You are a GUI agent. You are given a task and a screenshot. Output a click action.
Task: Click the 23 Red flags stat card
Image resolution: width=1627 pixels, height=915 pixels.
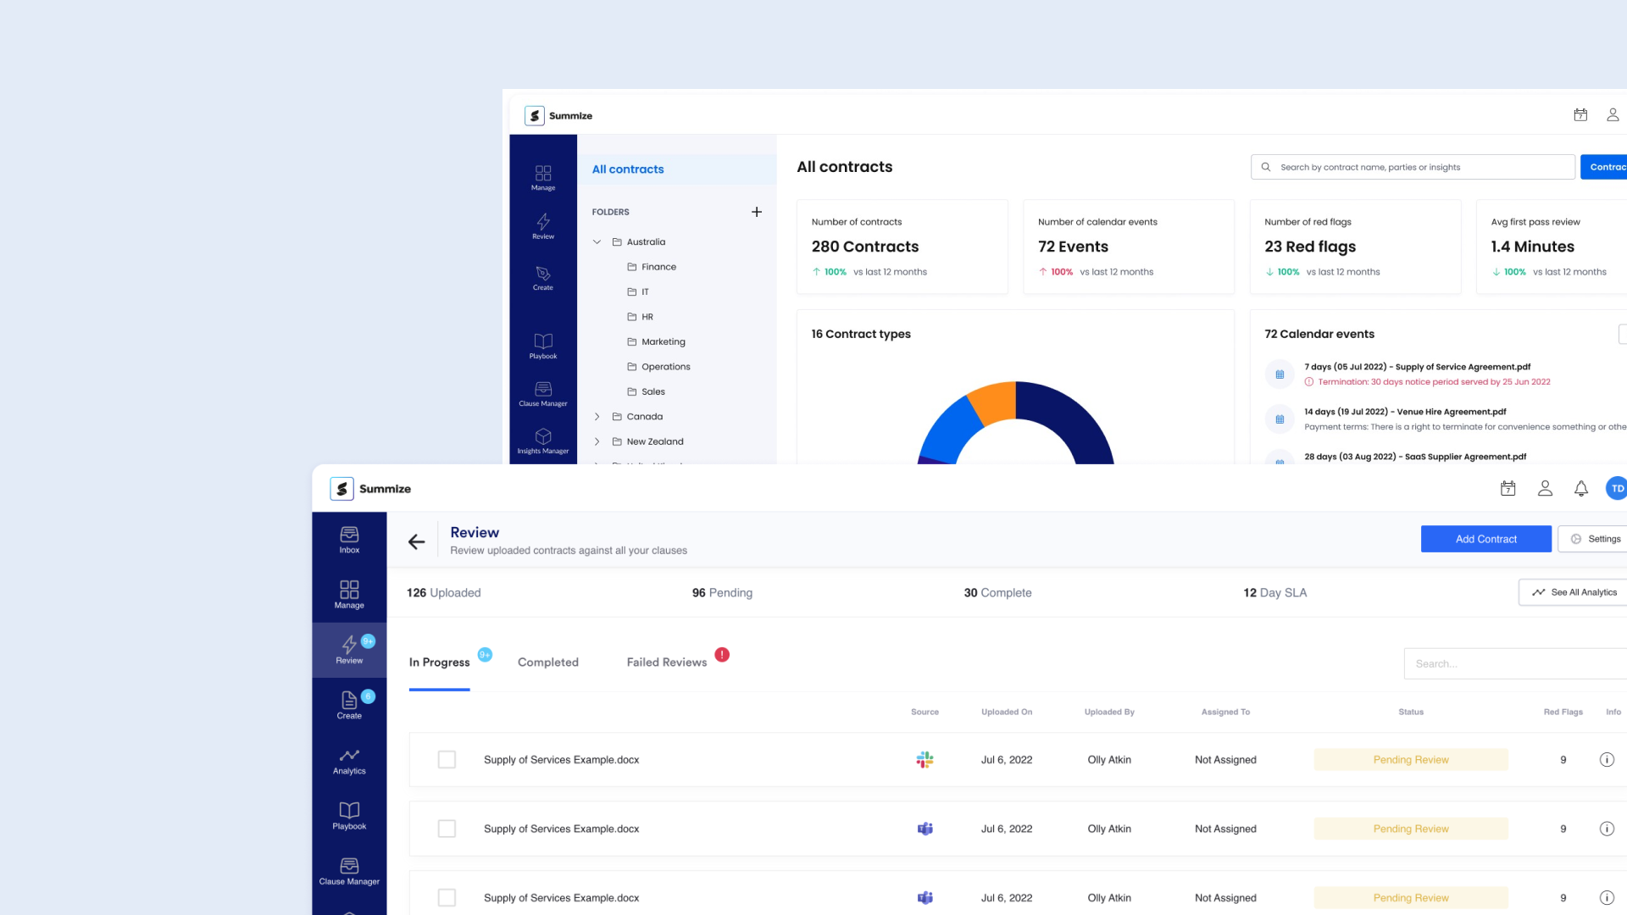(1355, 247)
